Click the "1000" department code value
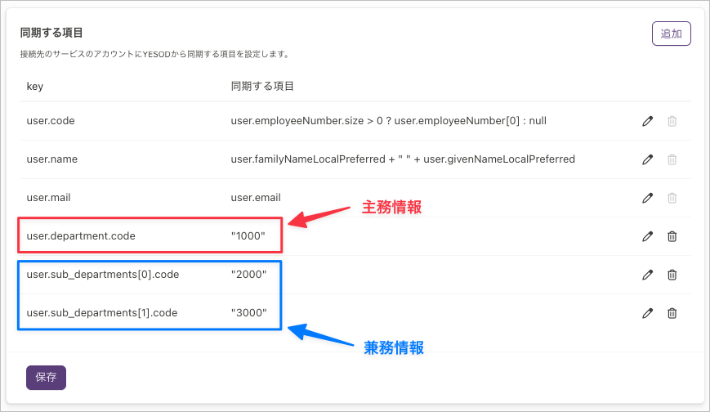This screenshot has height=412, width=710. coord(248,236)
